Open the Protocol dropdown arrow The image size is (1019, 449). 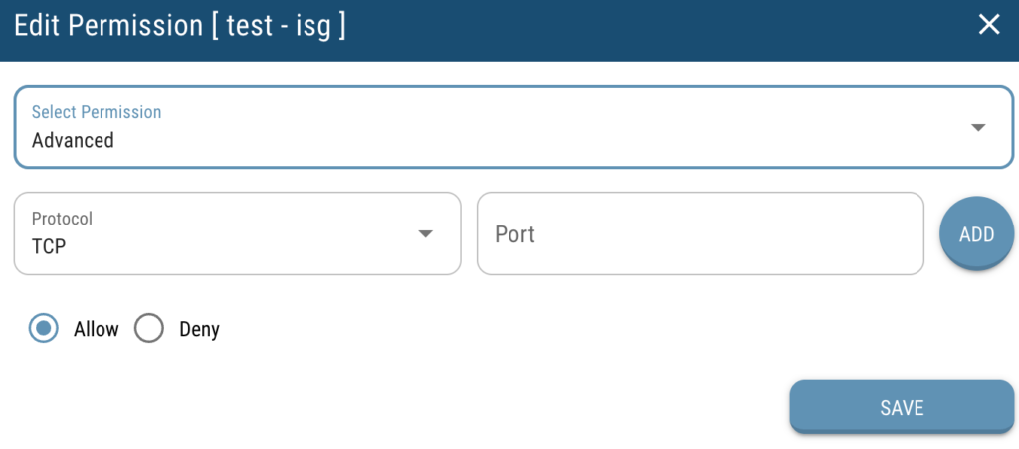click(425, 234)
